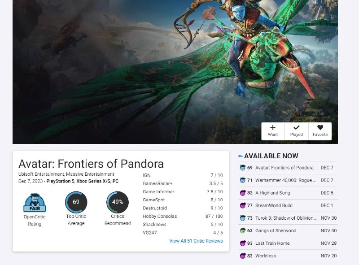This screenshot has width=359, height=265.
Task: Open View All 51 Critic Reviews link
Action: coord(196,241)
